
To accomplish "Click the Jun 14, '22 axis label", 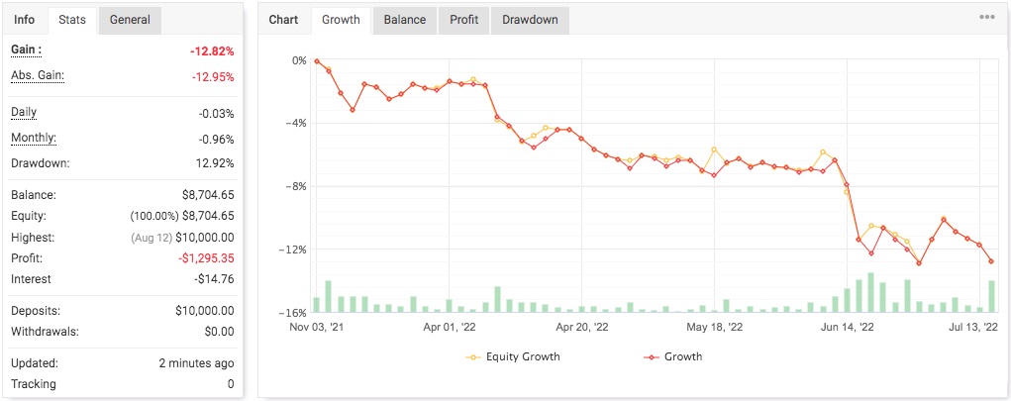I will coord(847,326).
